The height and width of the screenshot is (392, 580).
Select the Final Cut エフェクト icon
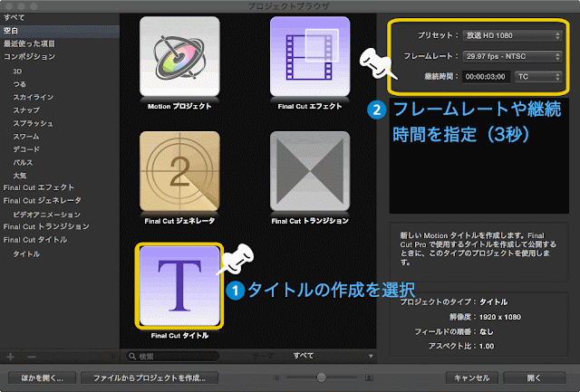310,56
